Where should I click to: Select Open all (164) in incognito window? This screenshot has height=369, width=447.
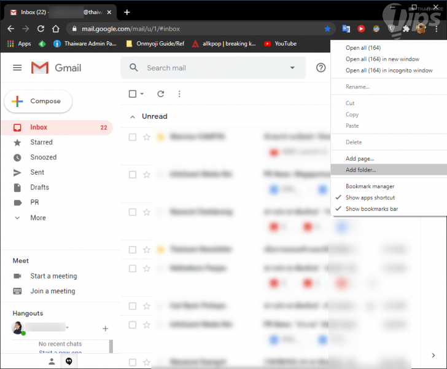(389, 70)
